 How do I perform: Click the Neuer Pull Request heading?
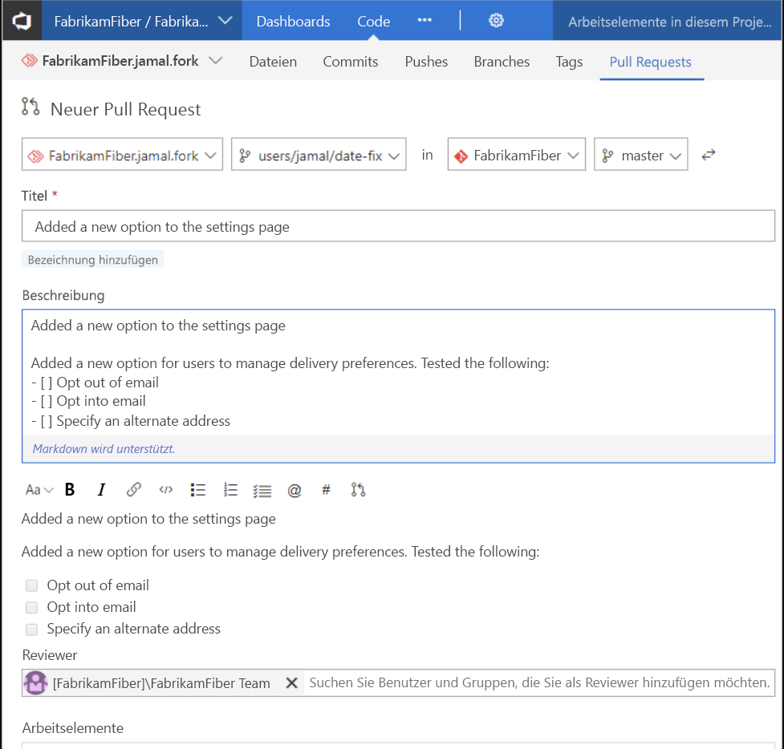125,109
